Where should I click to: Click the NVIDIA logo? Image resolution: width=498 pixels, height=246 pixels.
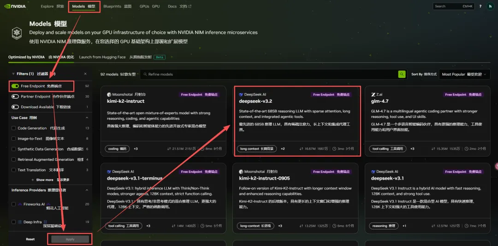(15, 6)
